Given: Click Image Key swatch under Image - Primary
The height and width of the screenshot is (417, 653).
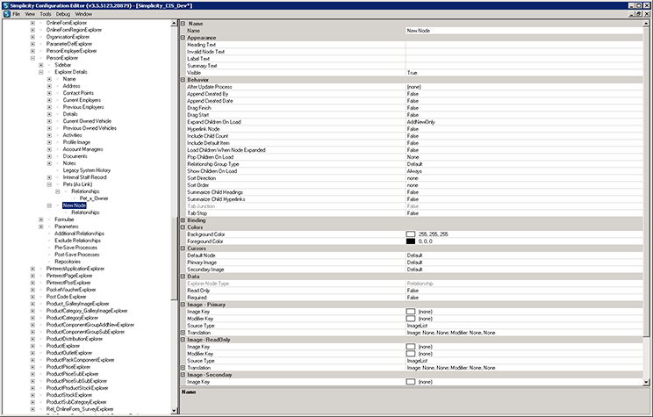Looking at the screenshot, I should pyautogui.click(x=411, y=312).
